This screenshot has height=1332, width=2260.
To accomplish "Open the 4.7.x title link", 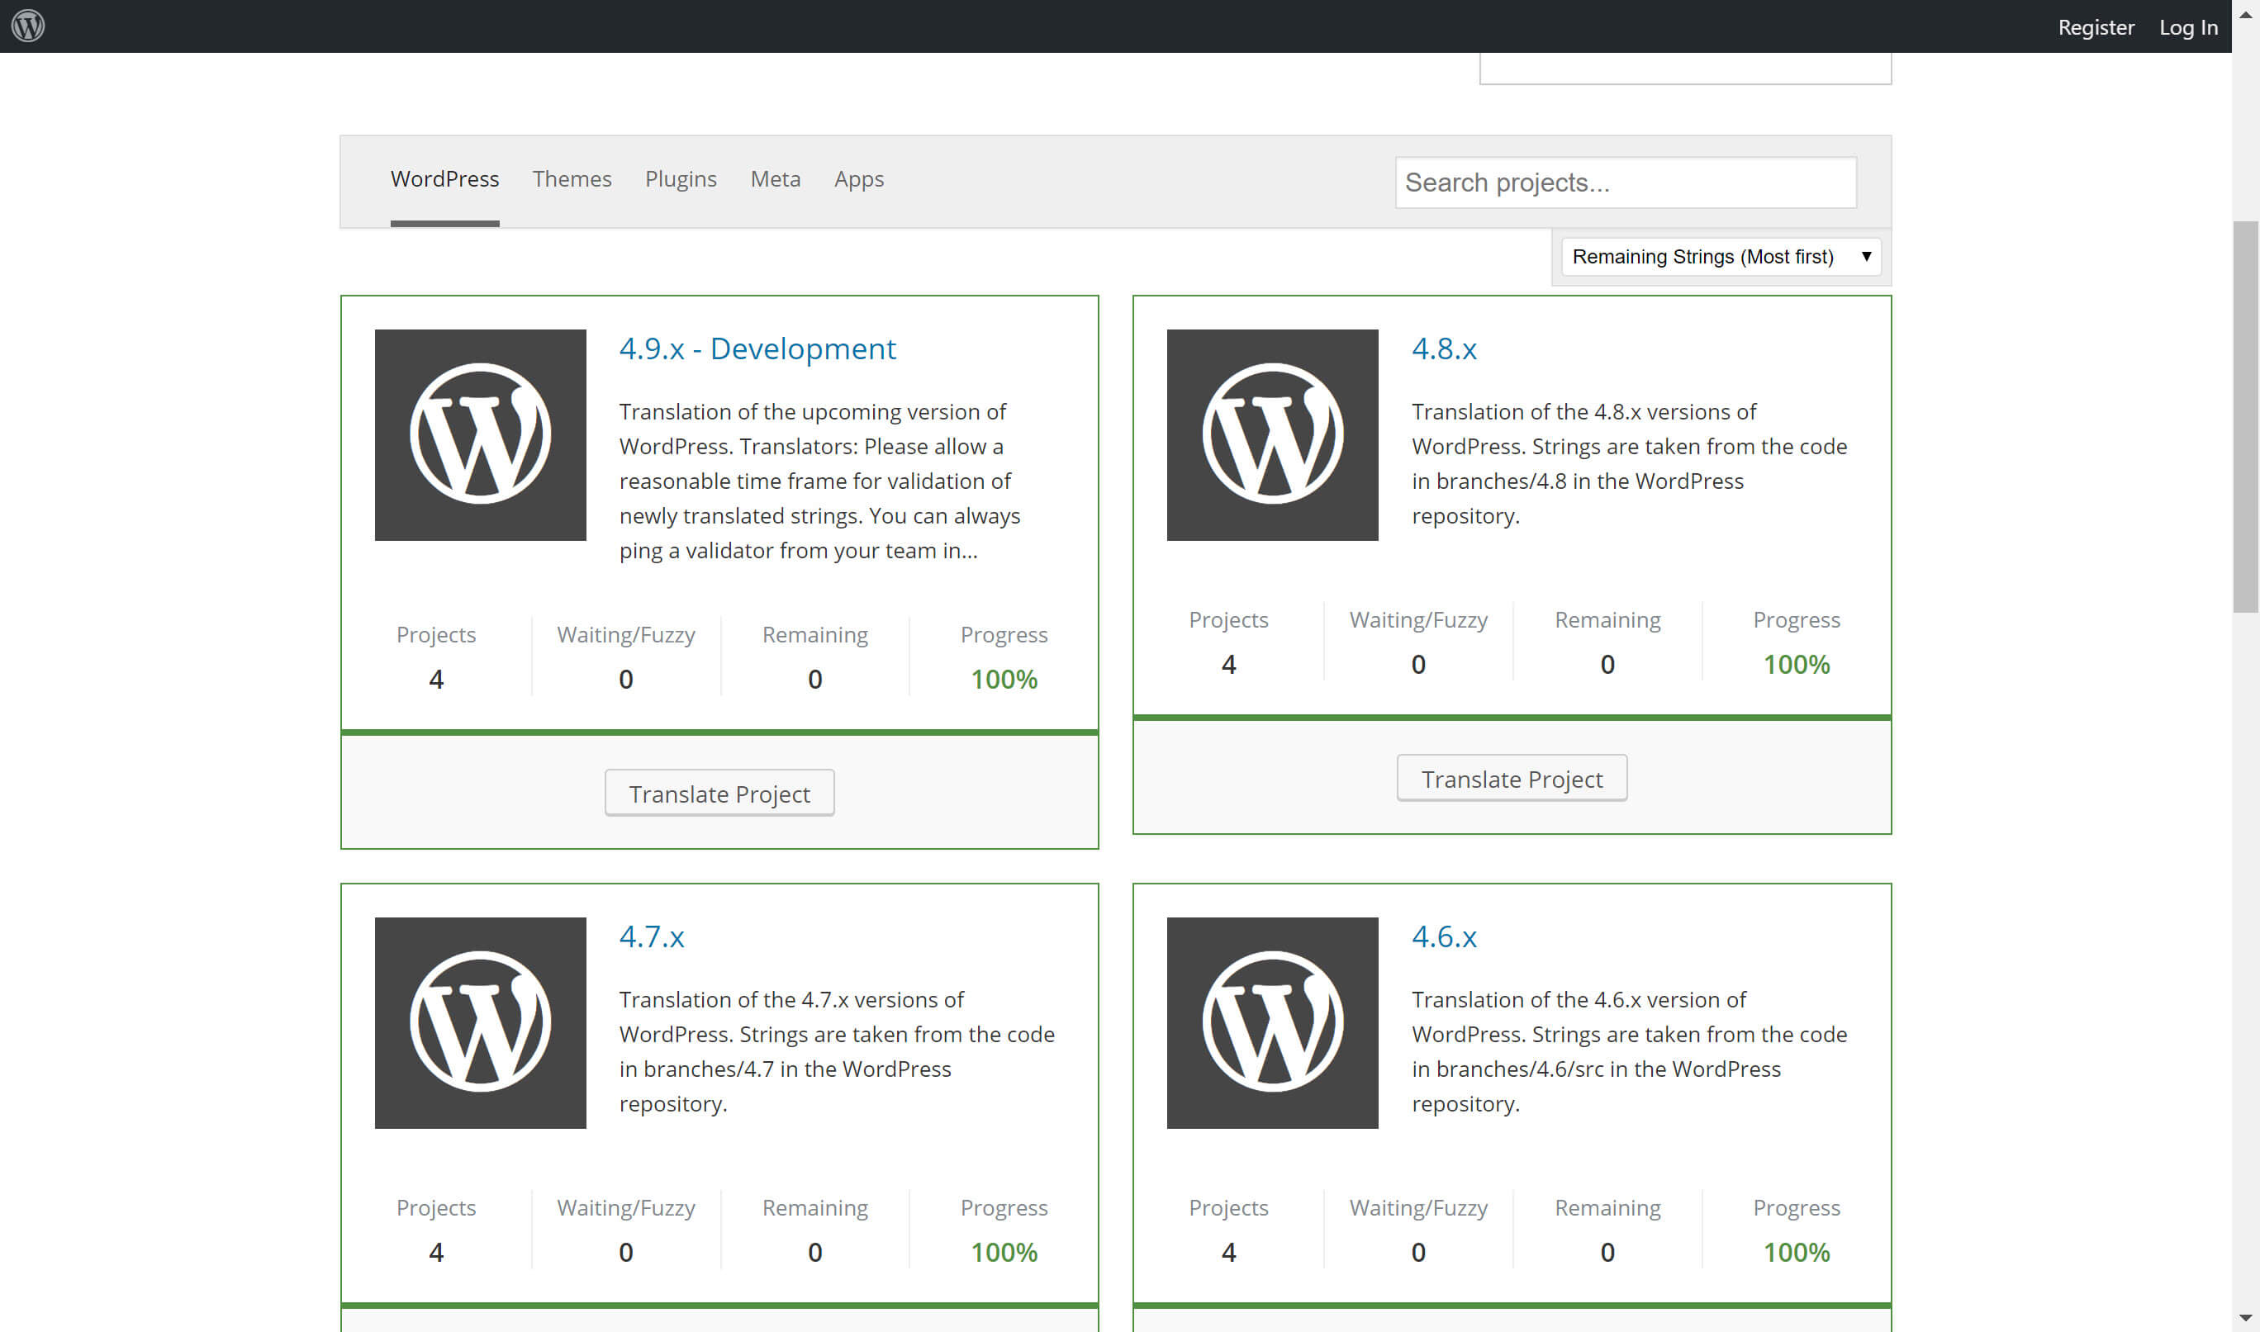I will 652,936.
